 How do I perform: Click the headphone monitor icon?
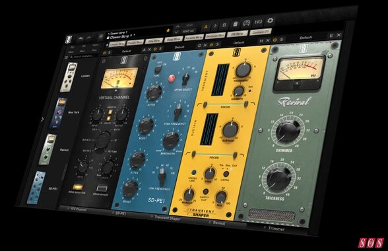coord(247,23)
